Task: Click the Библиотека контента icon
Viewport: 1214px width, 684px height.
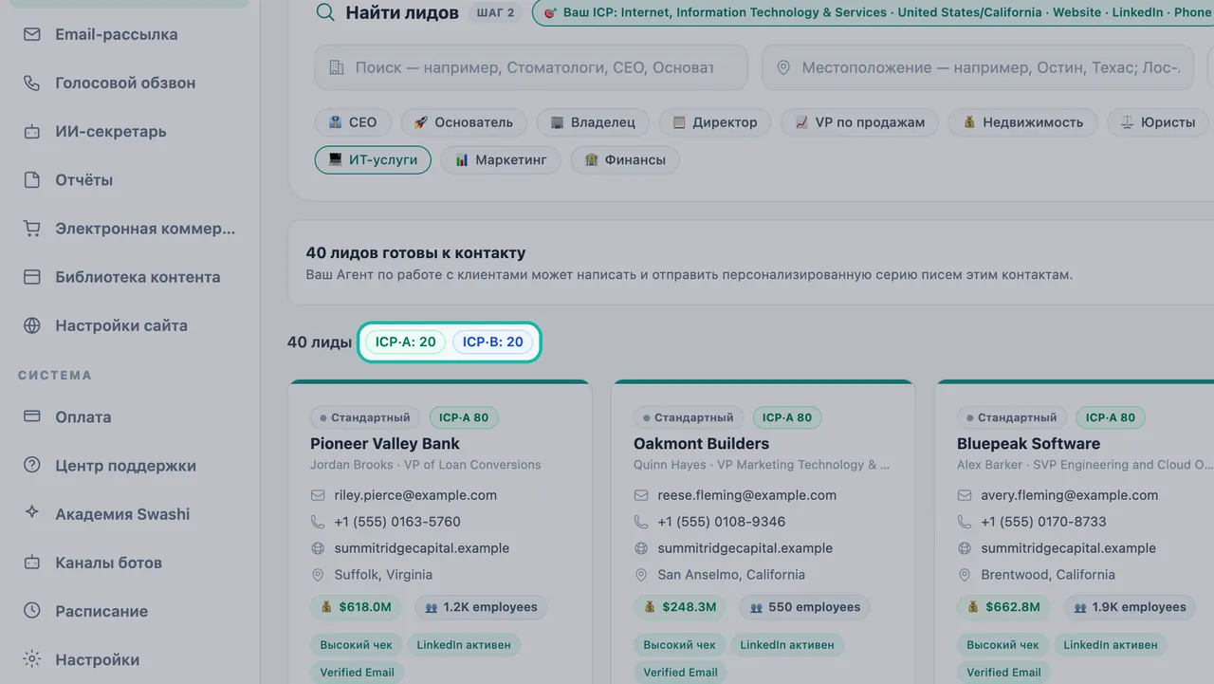Action: coord(32,276)
